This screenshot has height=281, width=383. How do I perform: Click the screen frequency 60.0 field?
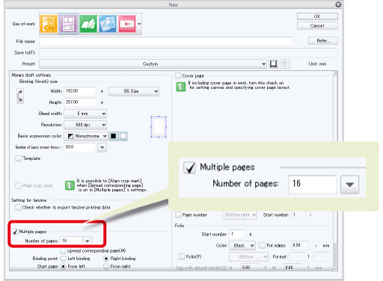coord(79,147)
